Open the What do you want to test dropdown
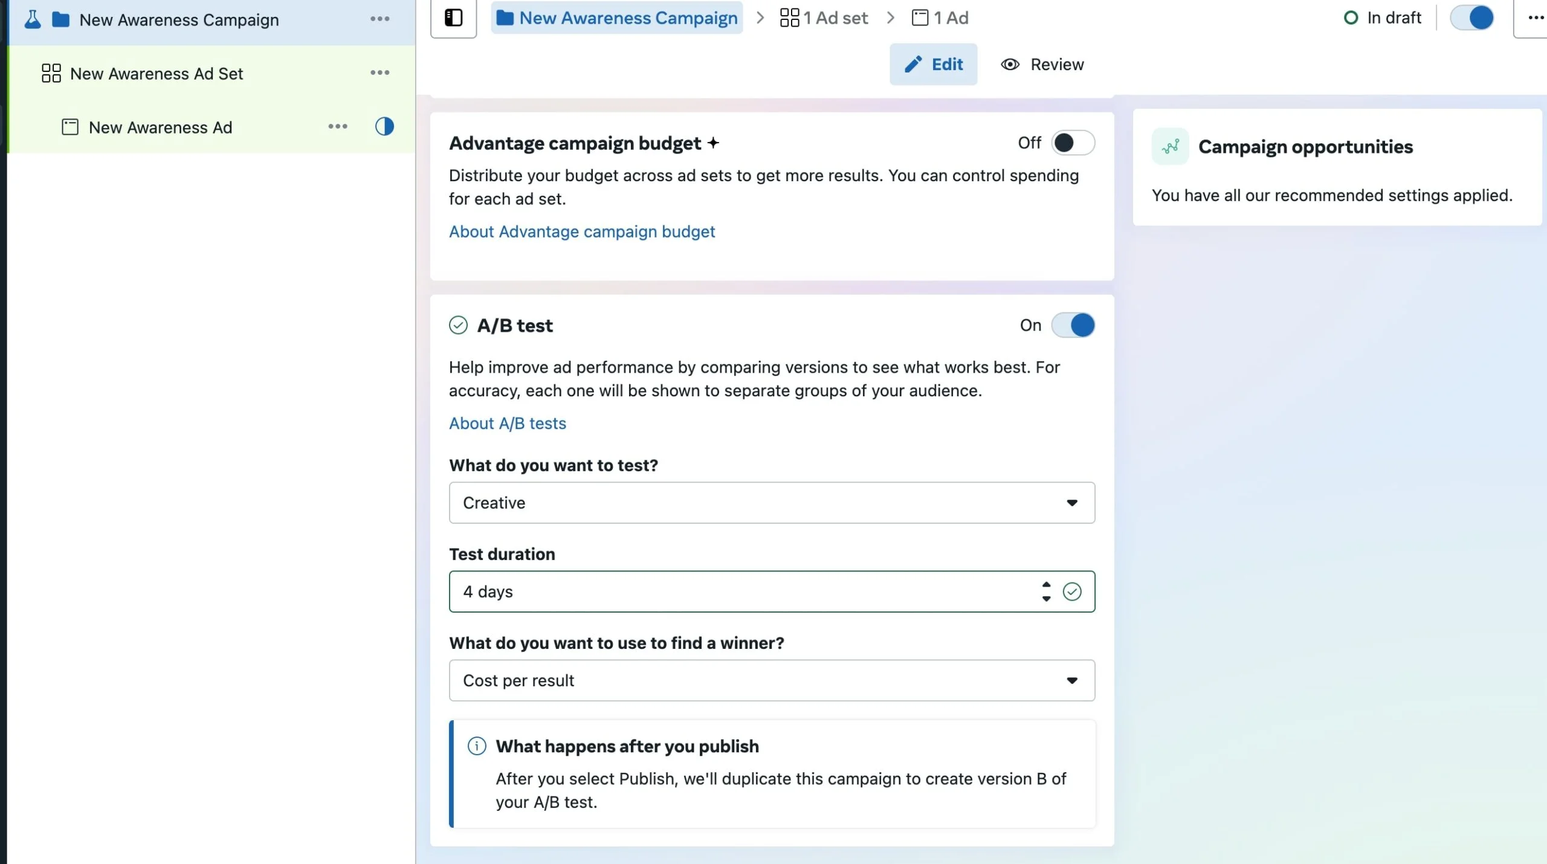 pyautogui.click(x=772, y=503)
